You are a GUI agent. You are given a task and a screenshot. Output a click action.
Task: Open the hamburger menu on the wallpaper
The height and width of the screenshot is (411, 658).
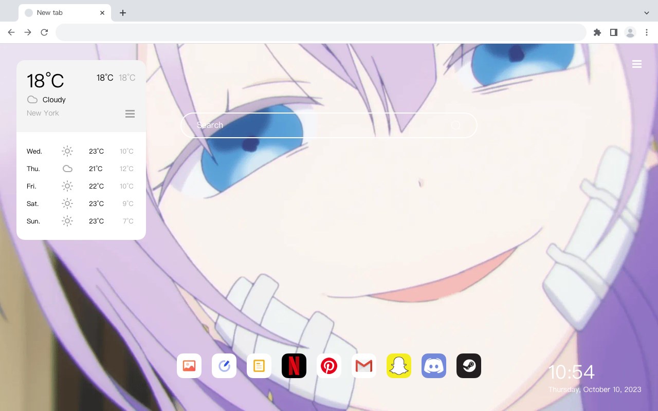tap(637, 64)
